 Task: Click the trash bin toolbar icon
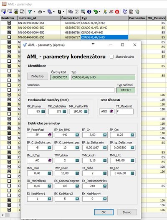point(137,12)
